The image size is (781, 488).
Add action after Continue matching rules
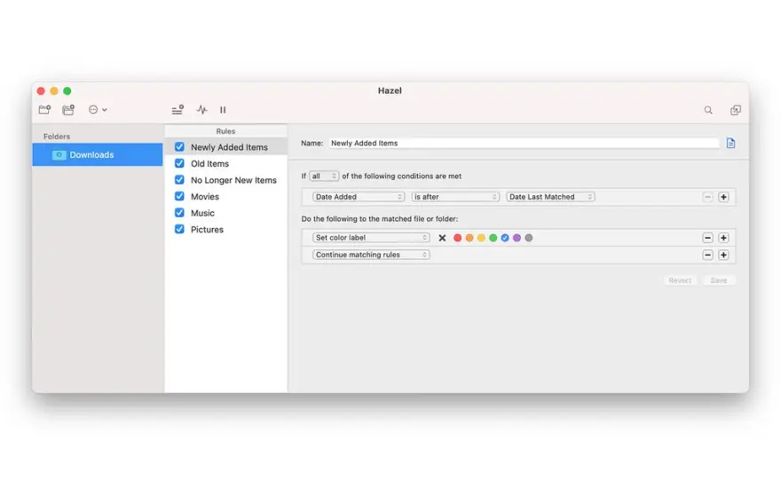point(723,255)
